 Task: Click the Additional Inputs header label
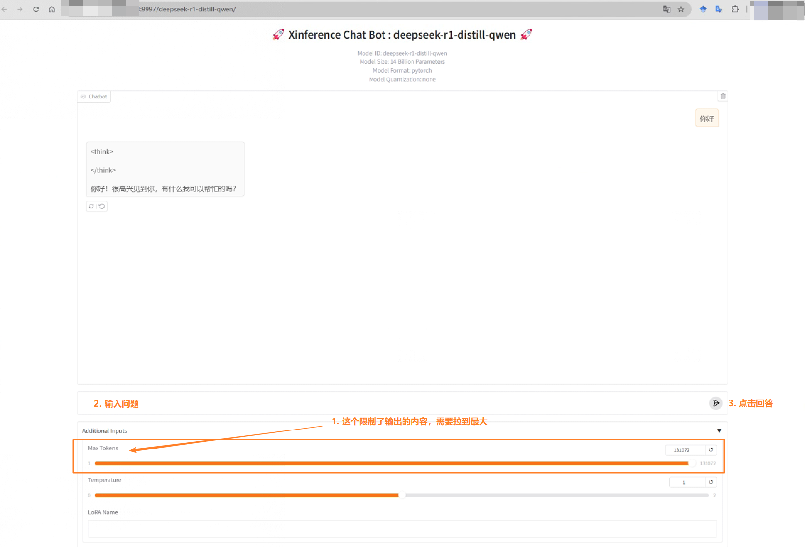pyautogui.click(x=105, y=430)
